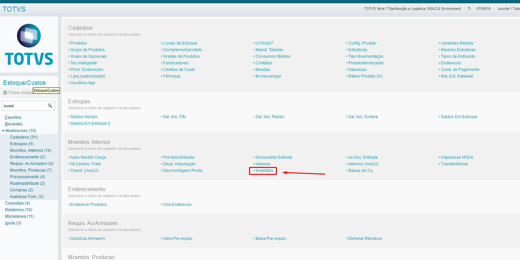Open the Inventário routine
Image resolution: width=520 pixels, height=260 pixels.
[264, 171]
